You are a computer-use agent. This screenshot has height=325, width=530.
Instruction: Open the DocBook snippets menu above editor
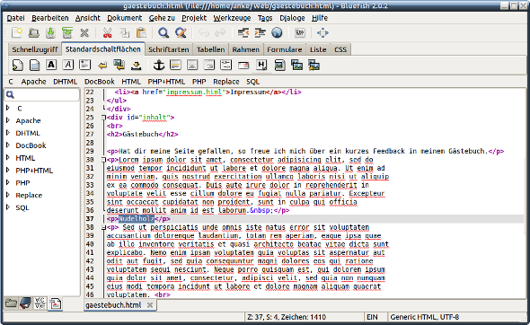(x=100, y=82)
